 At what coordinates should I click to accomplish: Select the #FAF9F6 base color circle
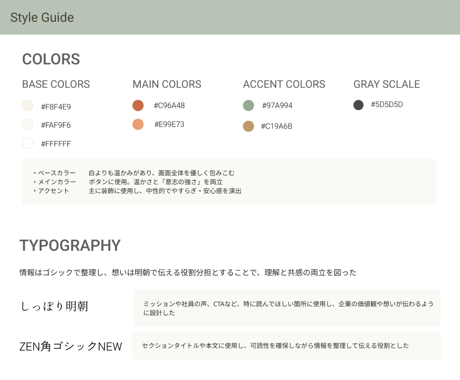pyautogui.click(x=28, y=124)
